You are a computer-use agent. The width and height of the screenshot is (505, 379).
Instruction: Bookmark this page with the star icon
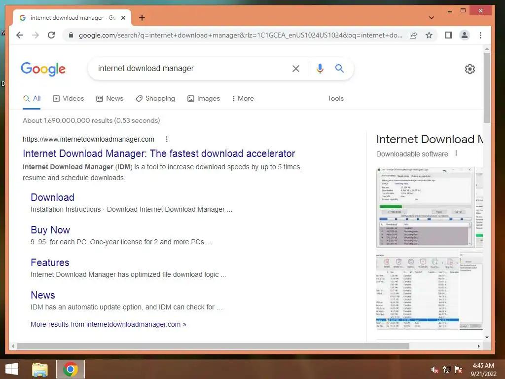click(429, 35)
